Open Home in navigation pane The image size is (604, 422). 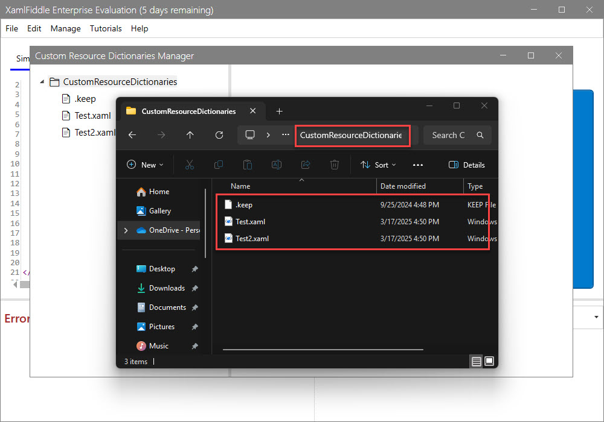[x=158, y=192]
